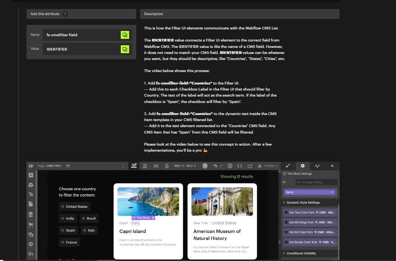Open the comments bubble icon
Viewport: 396px width, 261px height.
click(230, 166)
